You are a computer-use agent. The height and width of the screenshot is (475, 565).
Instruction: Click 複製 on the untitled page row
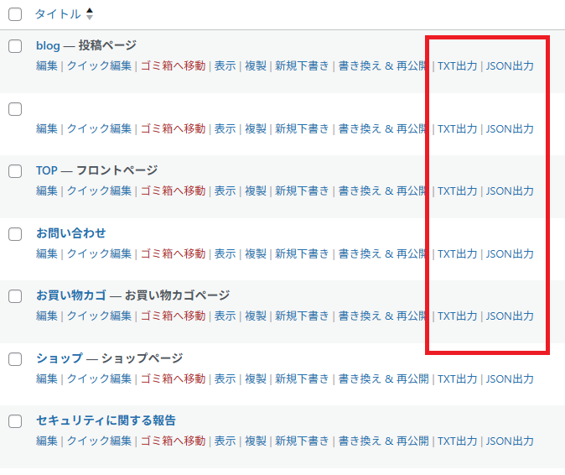(x=256, y=128)
